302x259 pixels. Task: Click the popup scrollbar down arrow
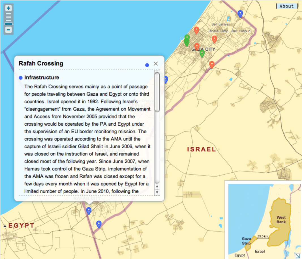pos(157,192)
